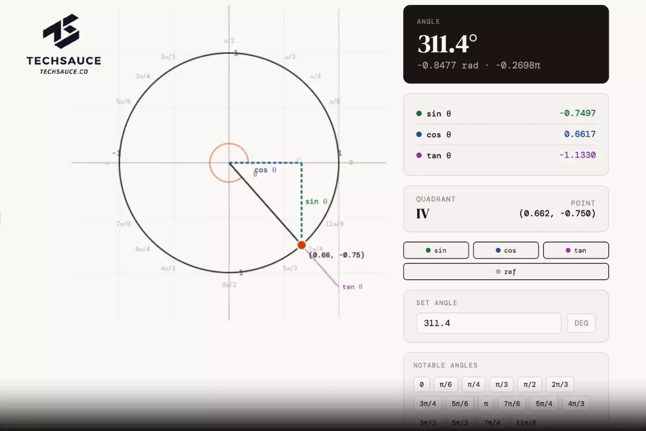The image size is (646, 431).
Task: Click the point value (0.662, -0.750)
Action: [557, 213]
